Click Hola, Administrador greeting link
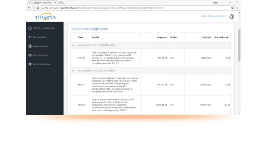The image size is (266, 145). tap(214, 16)
